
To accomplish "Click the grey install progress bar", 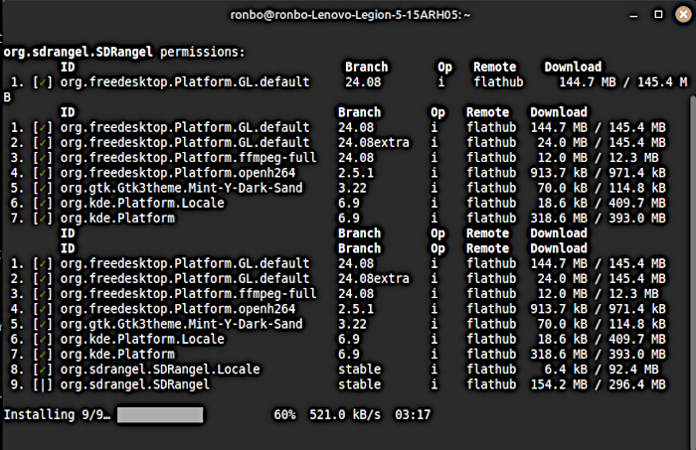I will pos(160,415).
